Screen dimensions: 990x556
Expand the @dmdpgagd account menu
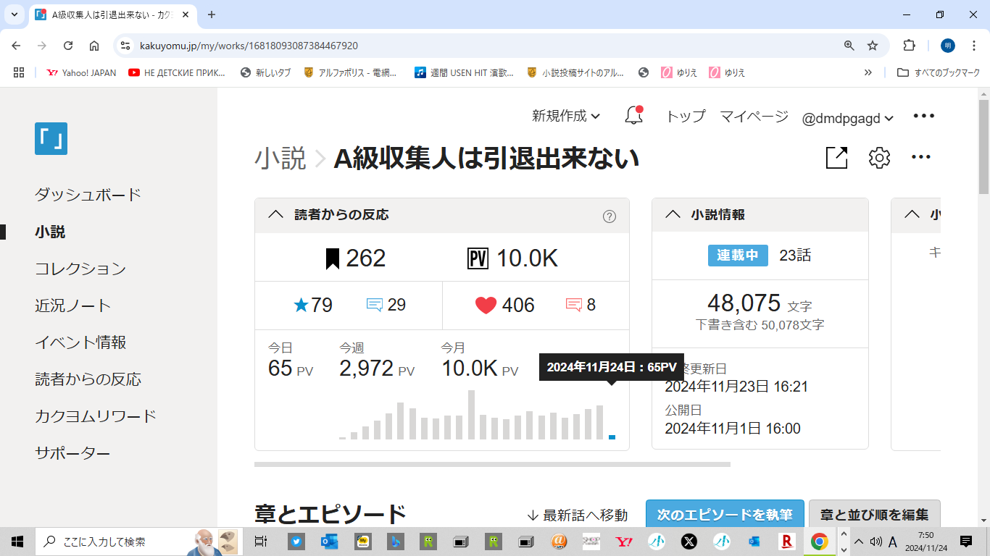click(847, 117)
